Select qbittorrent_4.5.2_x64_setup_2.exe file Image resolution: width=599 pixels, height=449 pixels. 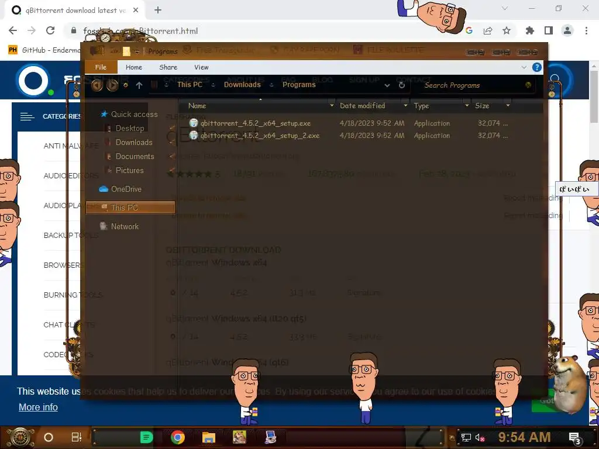tap(260, 136)
